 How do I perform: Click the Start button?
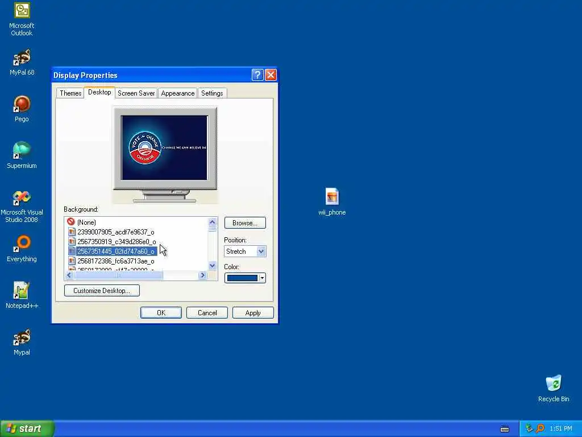click(27, 428)
